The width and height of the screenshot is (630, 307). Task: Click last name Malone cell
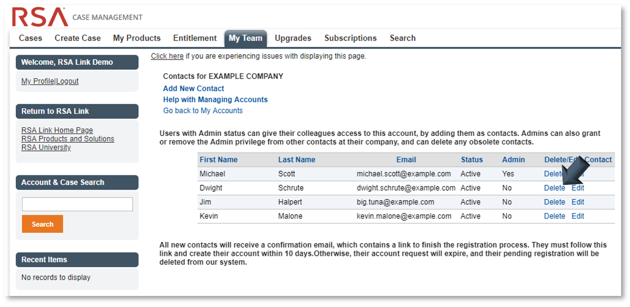290,216
